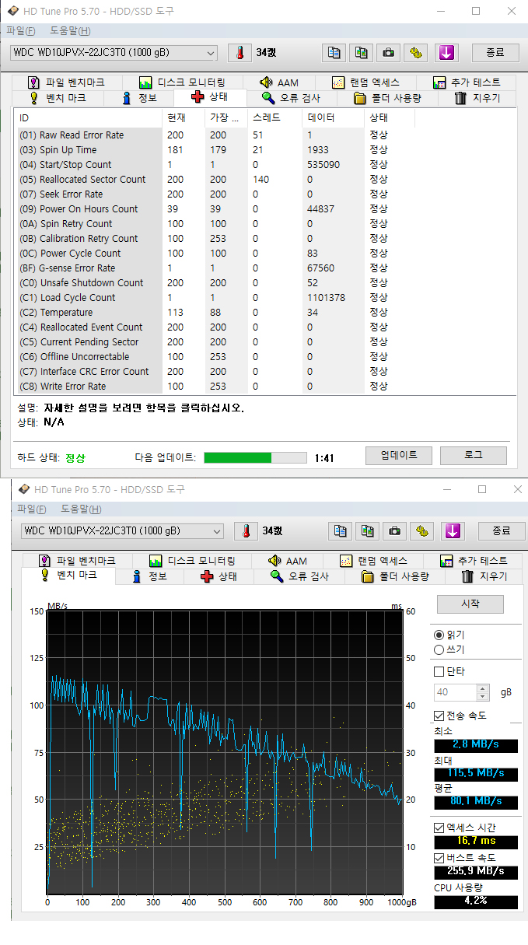Open 파일(F) menu in bottom window

[x=33, y=509]
